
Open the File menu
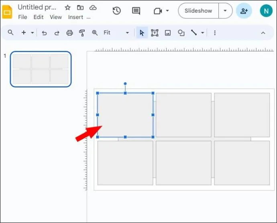(x=22, y=17)
